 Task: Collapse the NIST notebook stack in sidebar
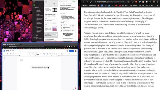(34, 26)
